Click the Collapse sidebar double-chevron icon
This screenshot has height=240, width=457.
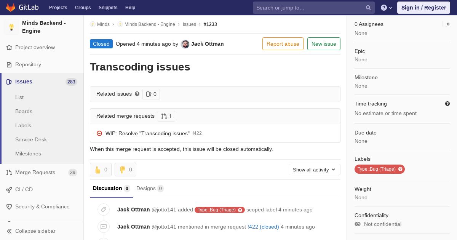pyautogui.click(x=9, y=231)
